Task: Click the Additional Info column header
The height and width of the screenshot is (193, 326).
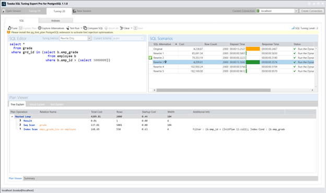Action: 238,112
